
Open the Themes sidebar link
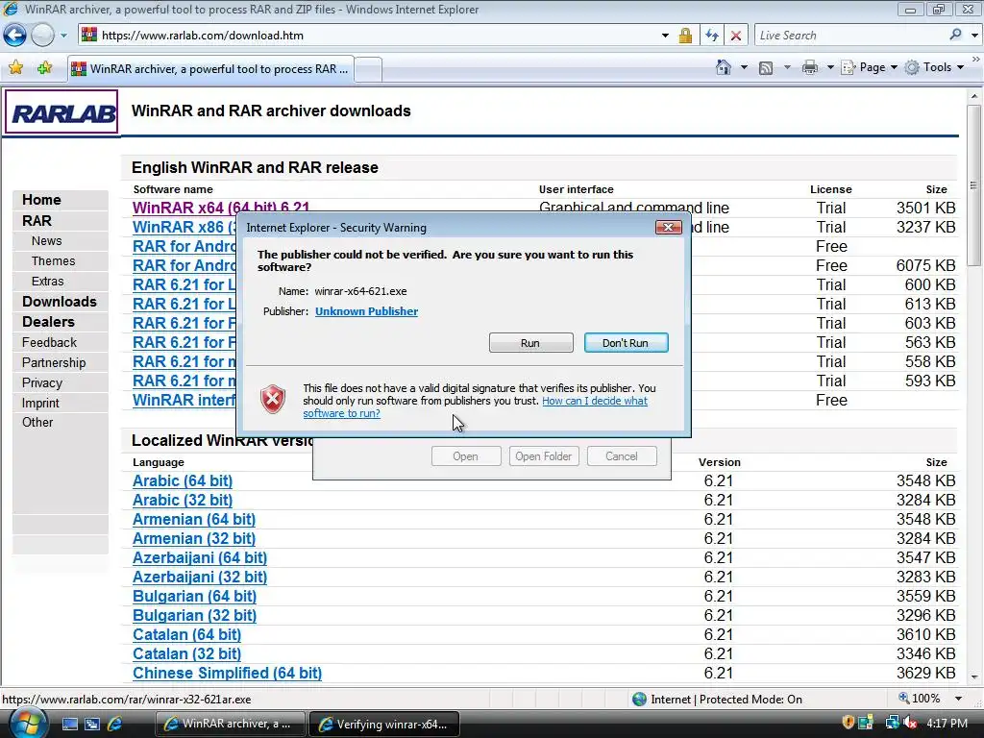coord(54,261)
